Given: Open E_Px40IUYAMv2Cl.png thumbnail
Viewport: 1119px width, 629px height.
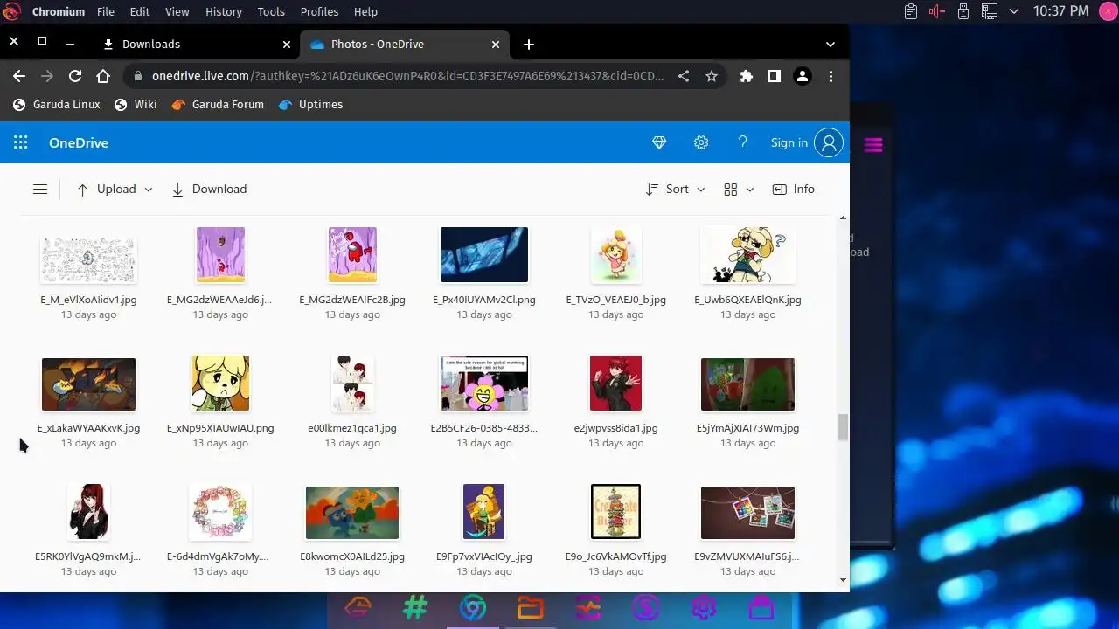Looking at the screenshot, I should pyautogui.click(x=484, y=254).
